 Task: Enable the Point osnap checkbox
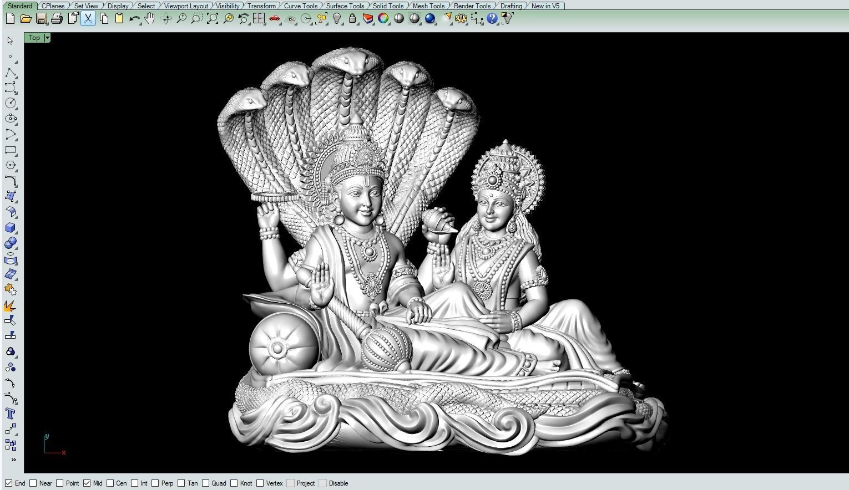click(x=60, y=483)
